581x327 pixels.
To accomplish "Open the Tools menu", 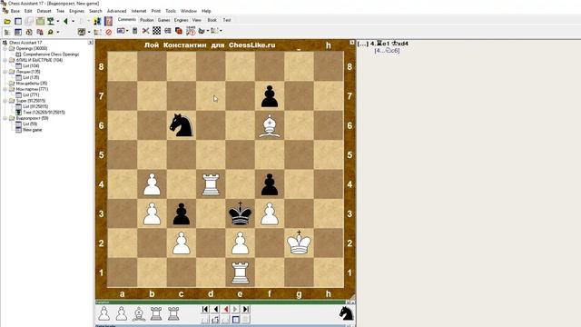I will [x=171, y=11].
